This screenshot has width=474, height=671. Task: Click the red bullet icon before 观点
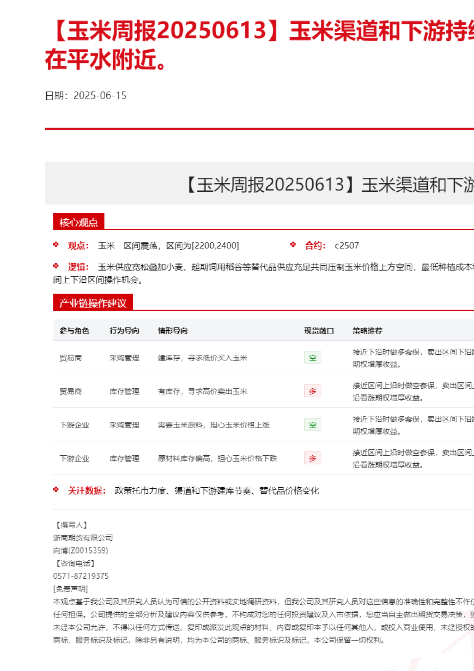pyautogui.click(x=56, y=245)
